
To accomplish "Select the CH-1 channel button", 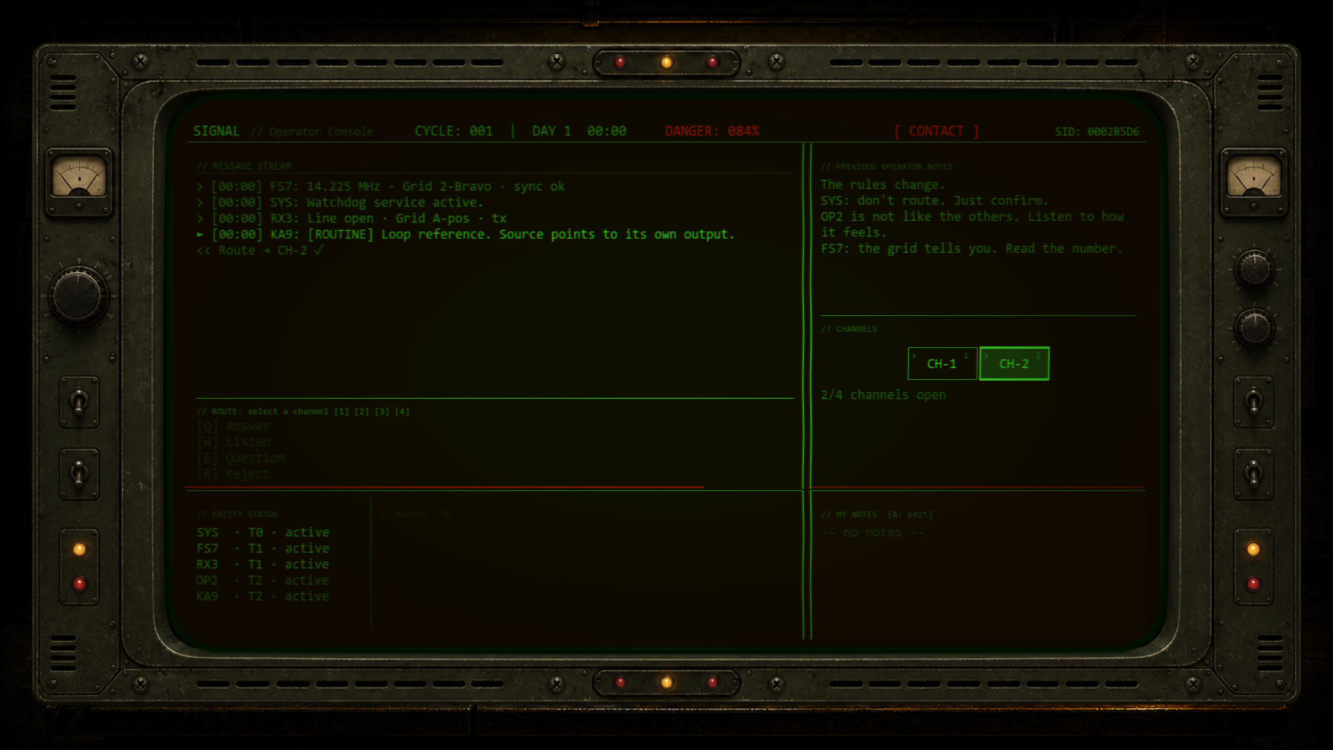I will (942, 363).
